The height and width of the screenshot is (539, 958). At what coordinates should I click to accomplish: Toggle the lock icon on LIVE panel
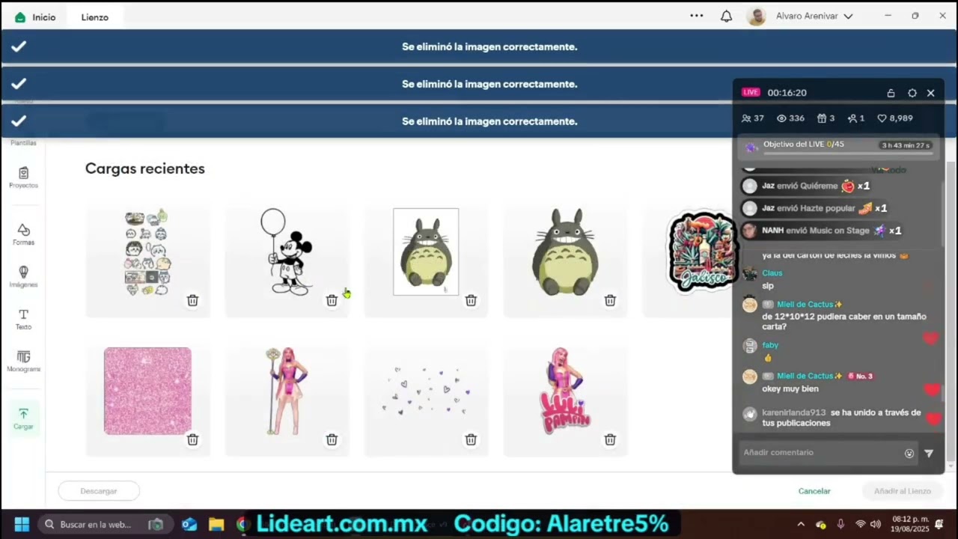click(x=891, y=94)
